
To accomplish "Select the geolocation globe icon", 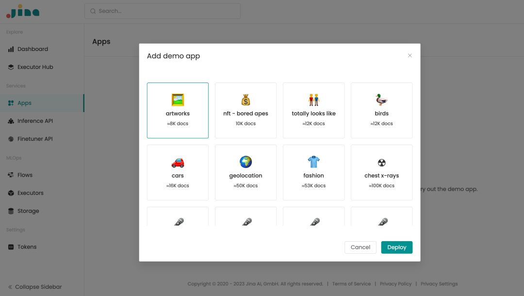I will [x=246, y=162].
